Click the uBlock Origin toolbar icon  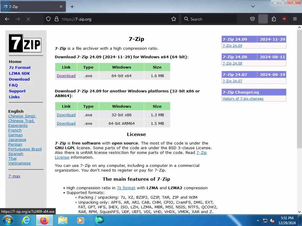tap(284, 19)
